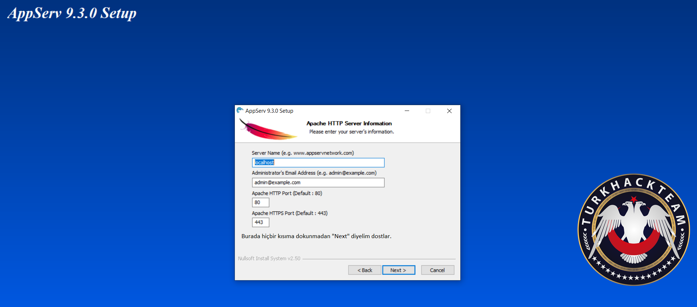Click the 'Apache HTTP Port (Default : 80)' label
This screenshot has width=697, height=307.
(287, 193)
